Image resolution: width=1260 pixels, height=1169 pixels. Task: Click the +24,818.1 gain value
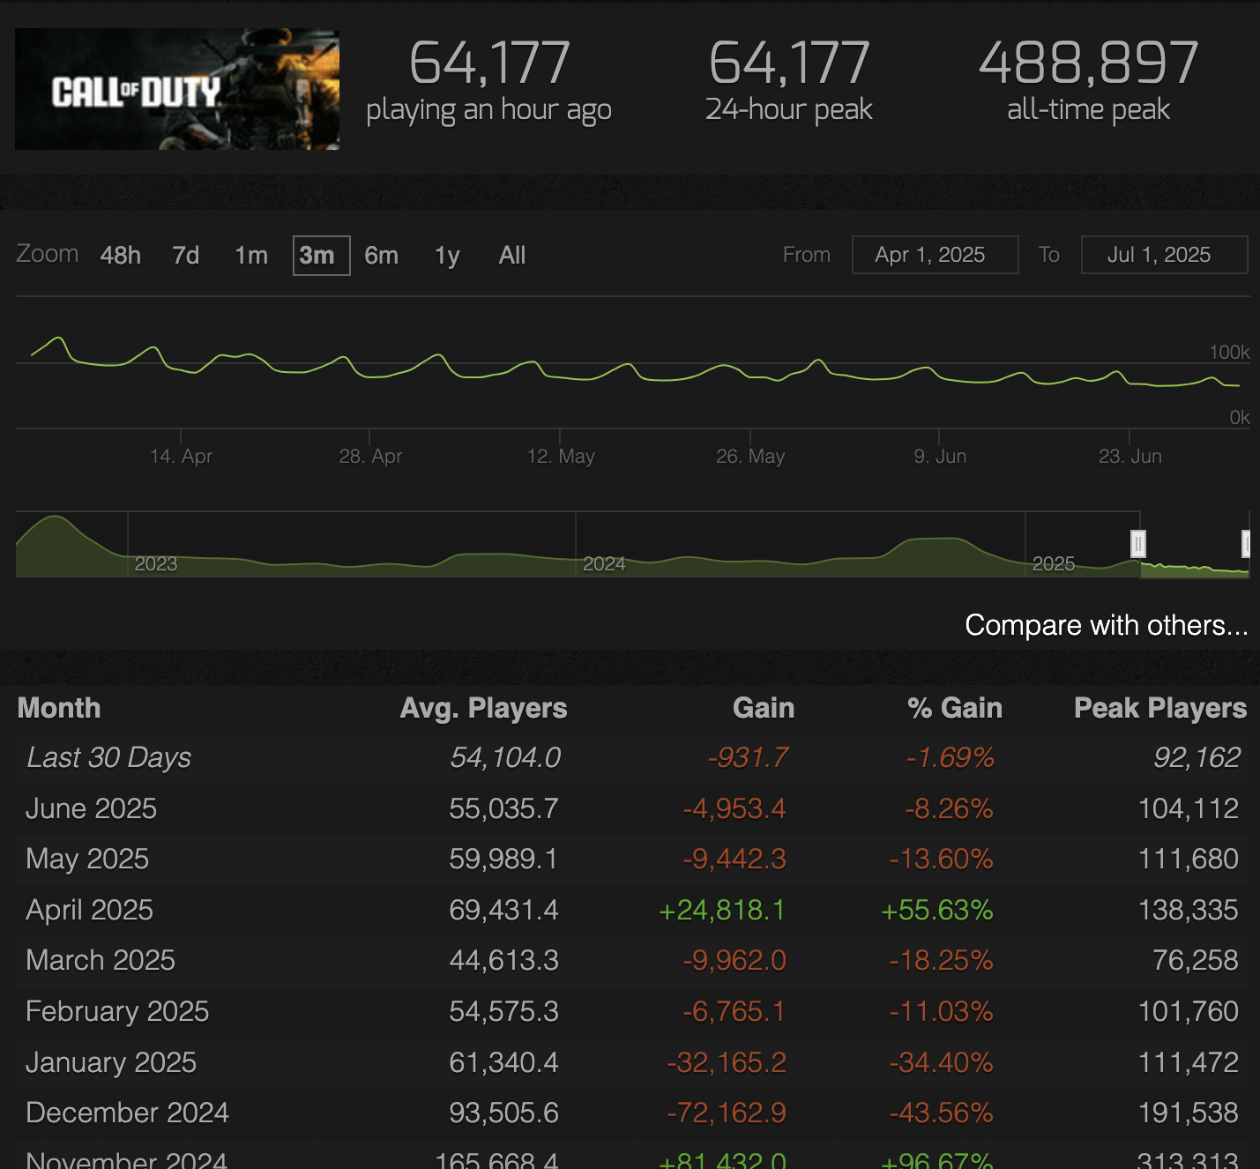coord(722,910)
